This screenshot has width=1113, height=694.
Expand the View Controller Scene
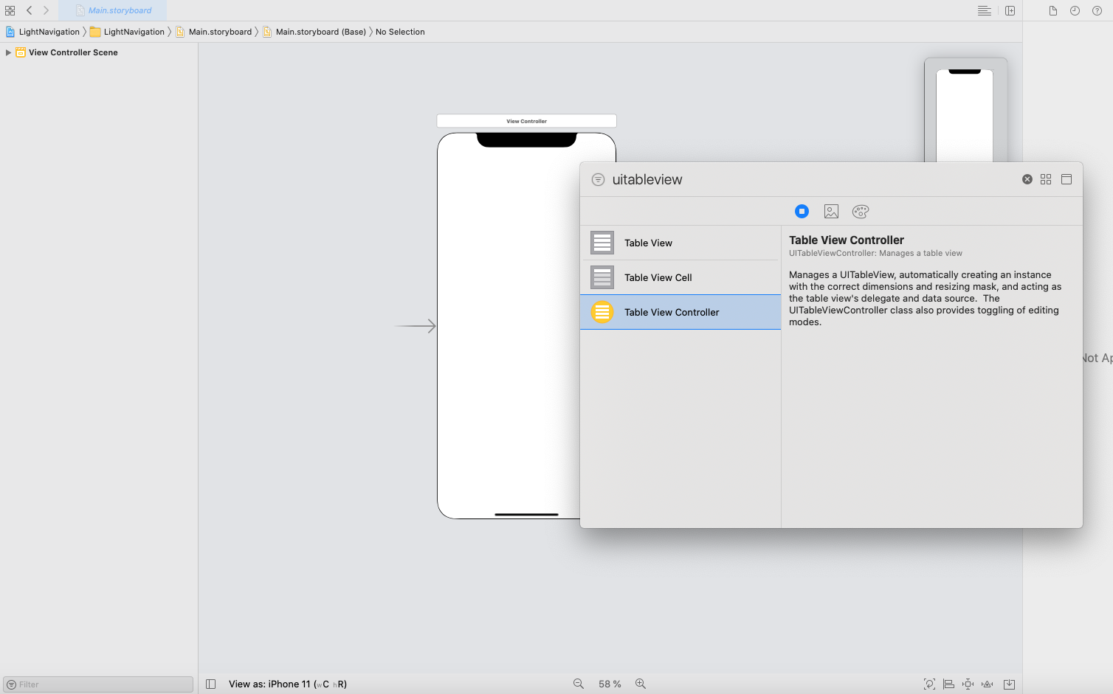[x=8, y=52]
